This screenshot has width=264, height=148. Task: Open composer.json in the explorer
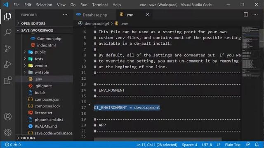point(47,99)
